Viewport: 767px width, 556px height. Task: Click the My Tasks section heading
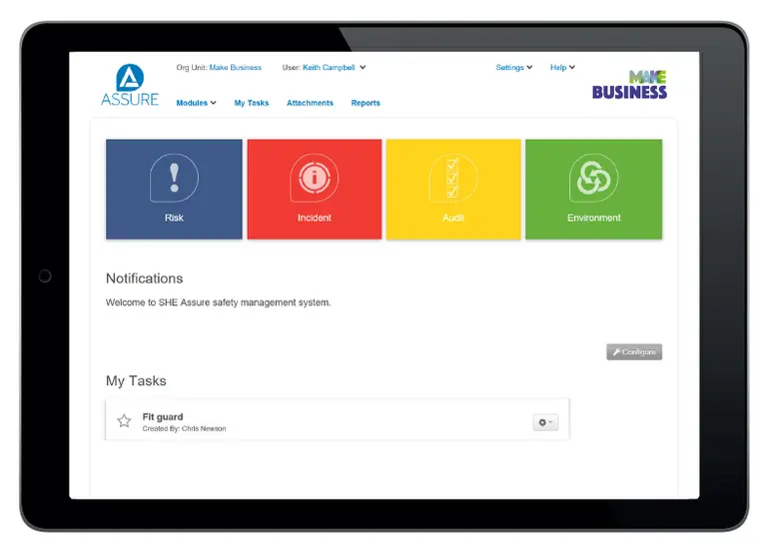click(x=136, y=381)
